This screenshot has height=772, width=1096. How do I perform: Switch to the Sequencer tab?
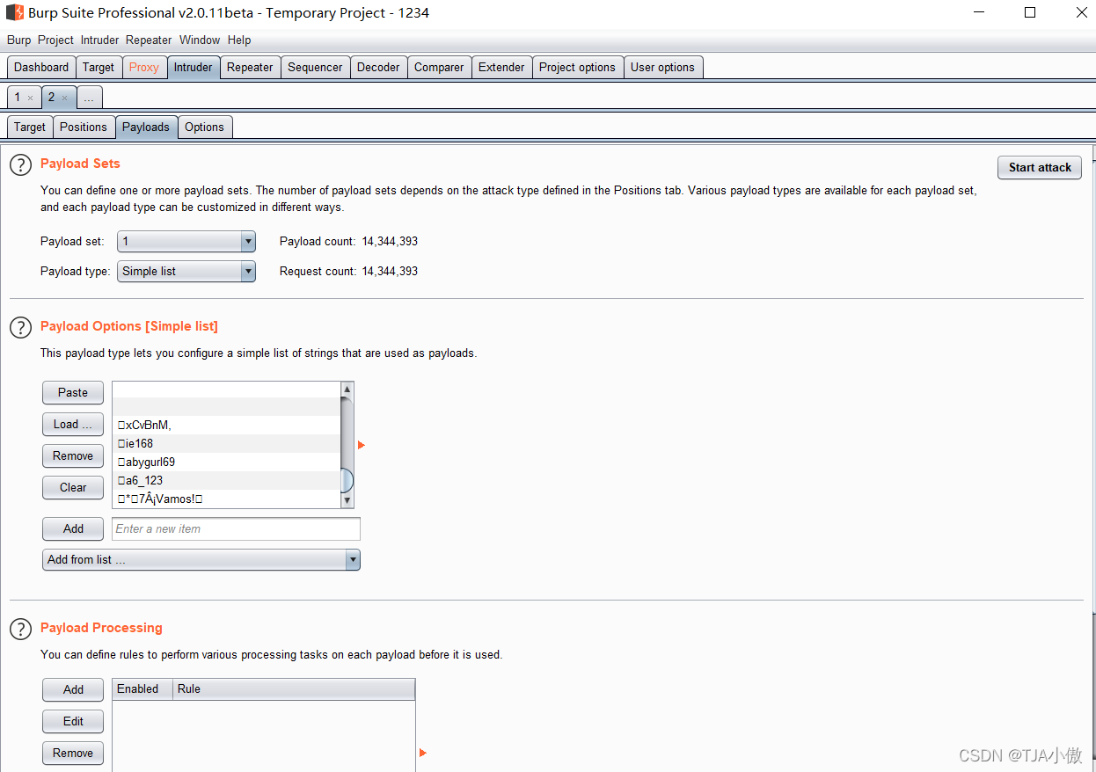315,67
